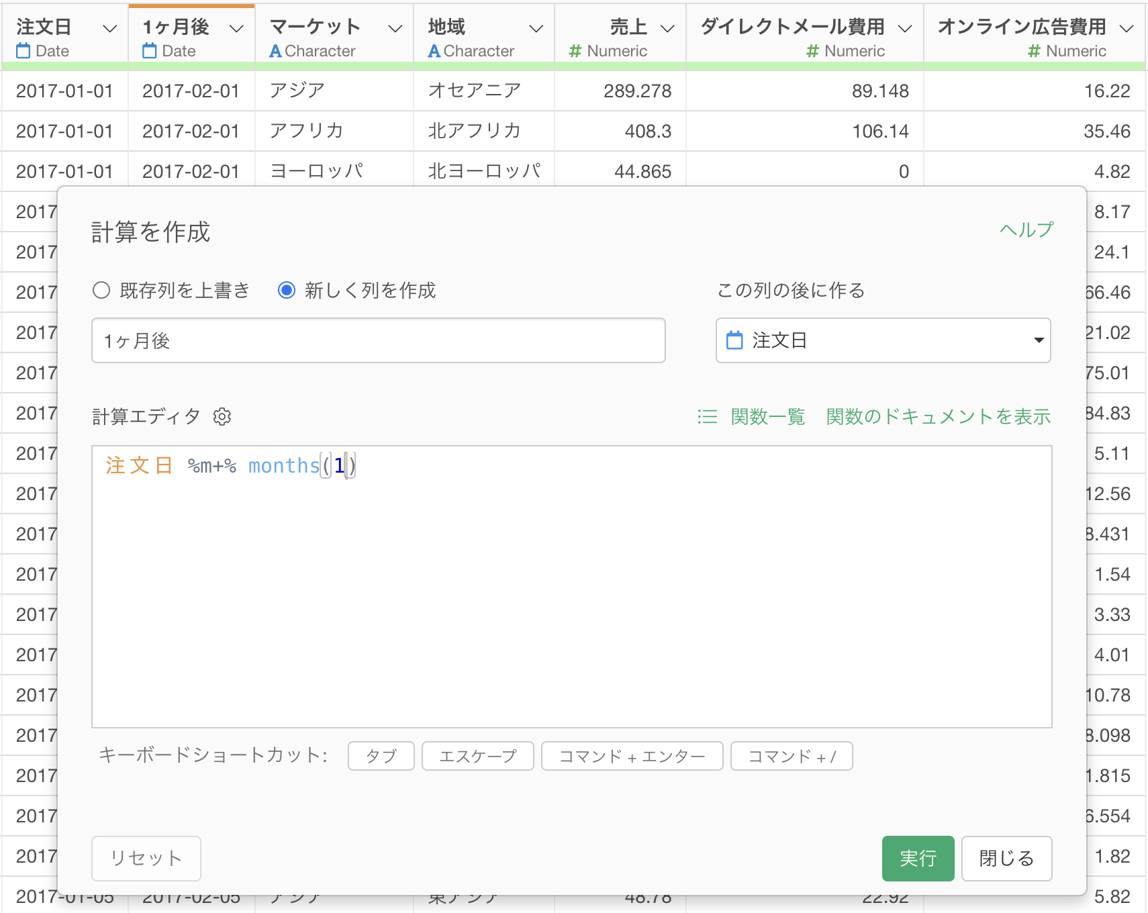This screenshot has width=1148, height=913.
Task: Open 売上 column header menu
Action: 667,28
